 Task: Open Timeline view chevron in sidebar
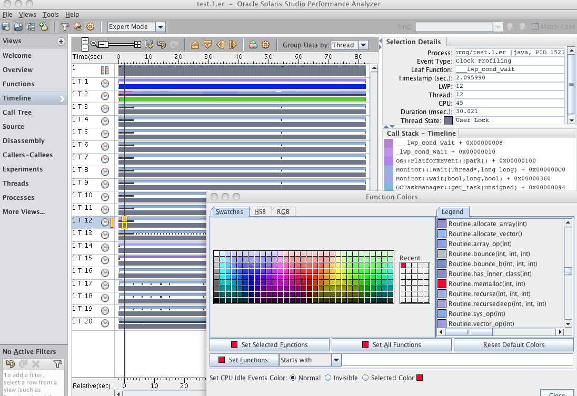click(62, 98)
